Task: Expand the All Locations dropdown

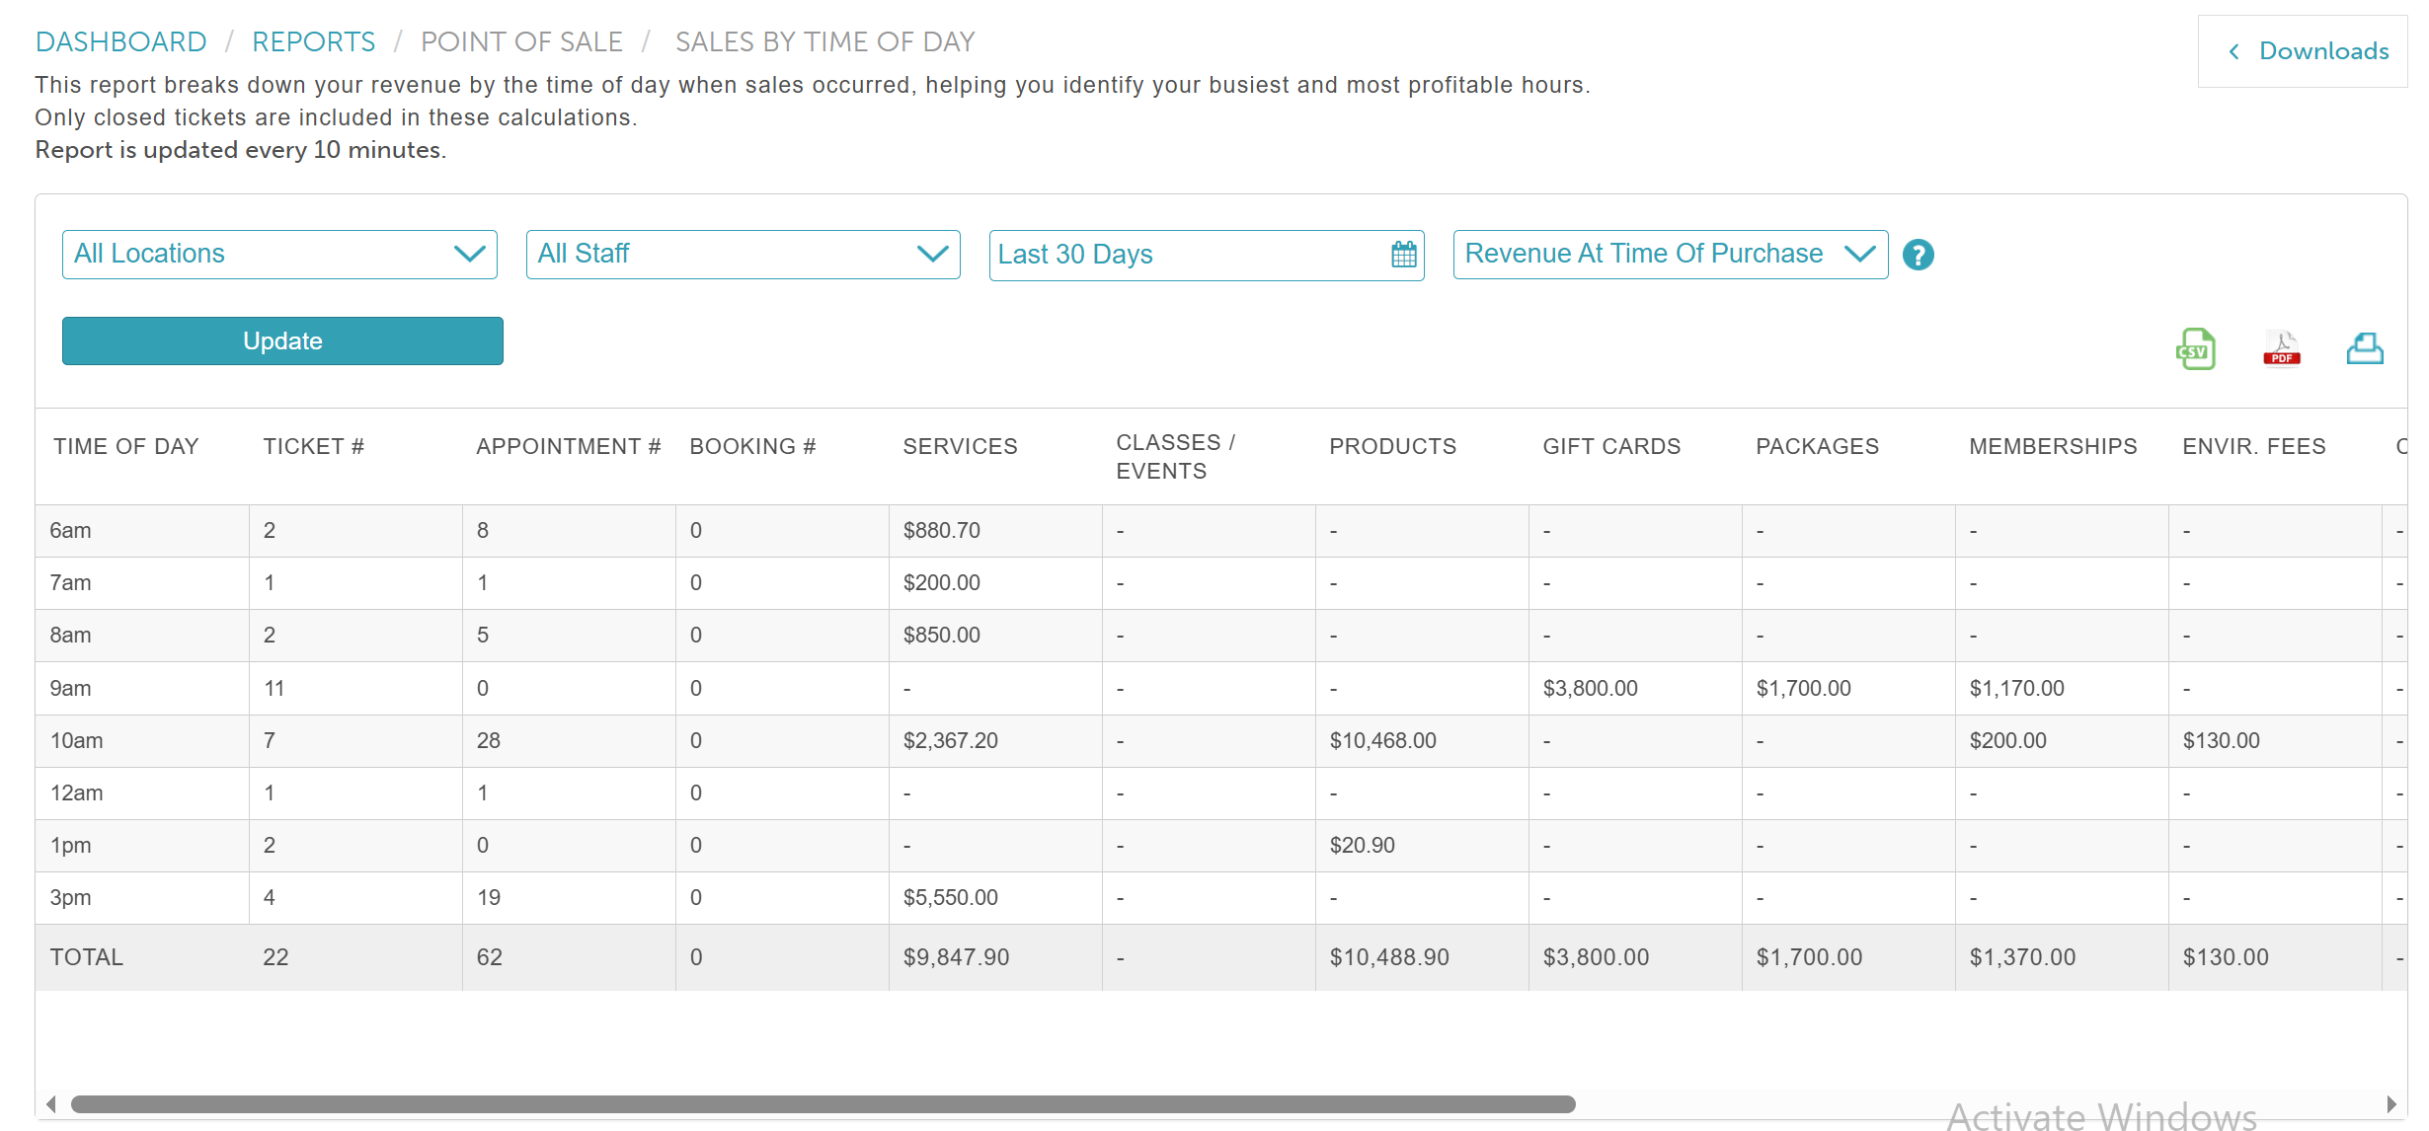Action: 279,255
